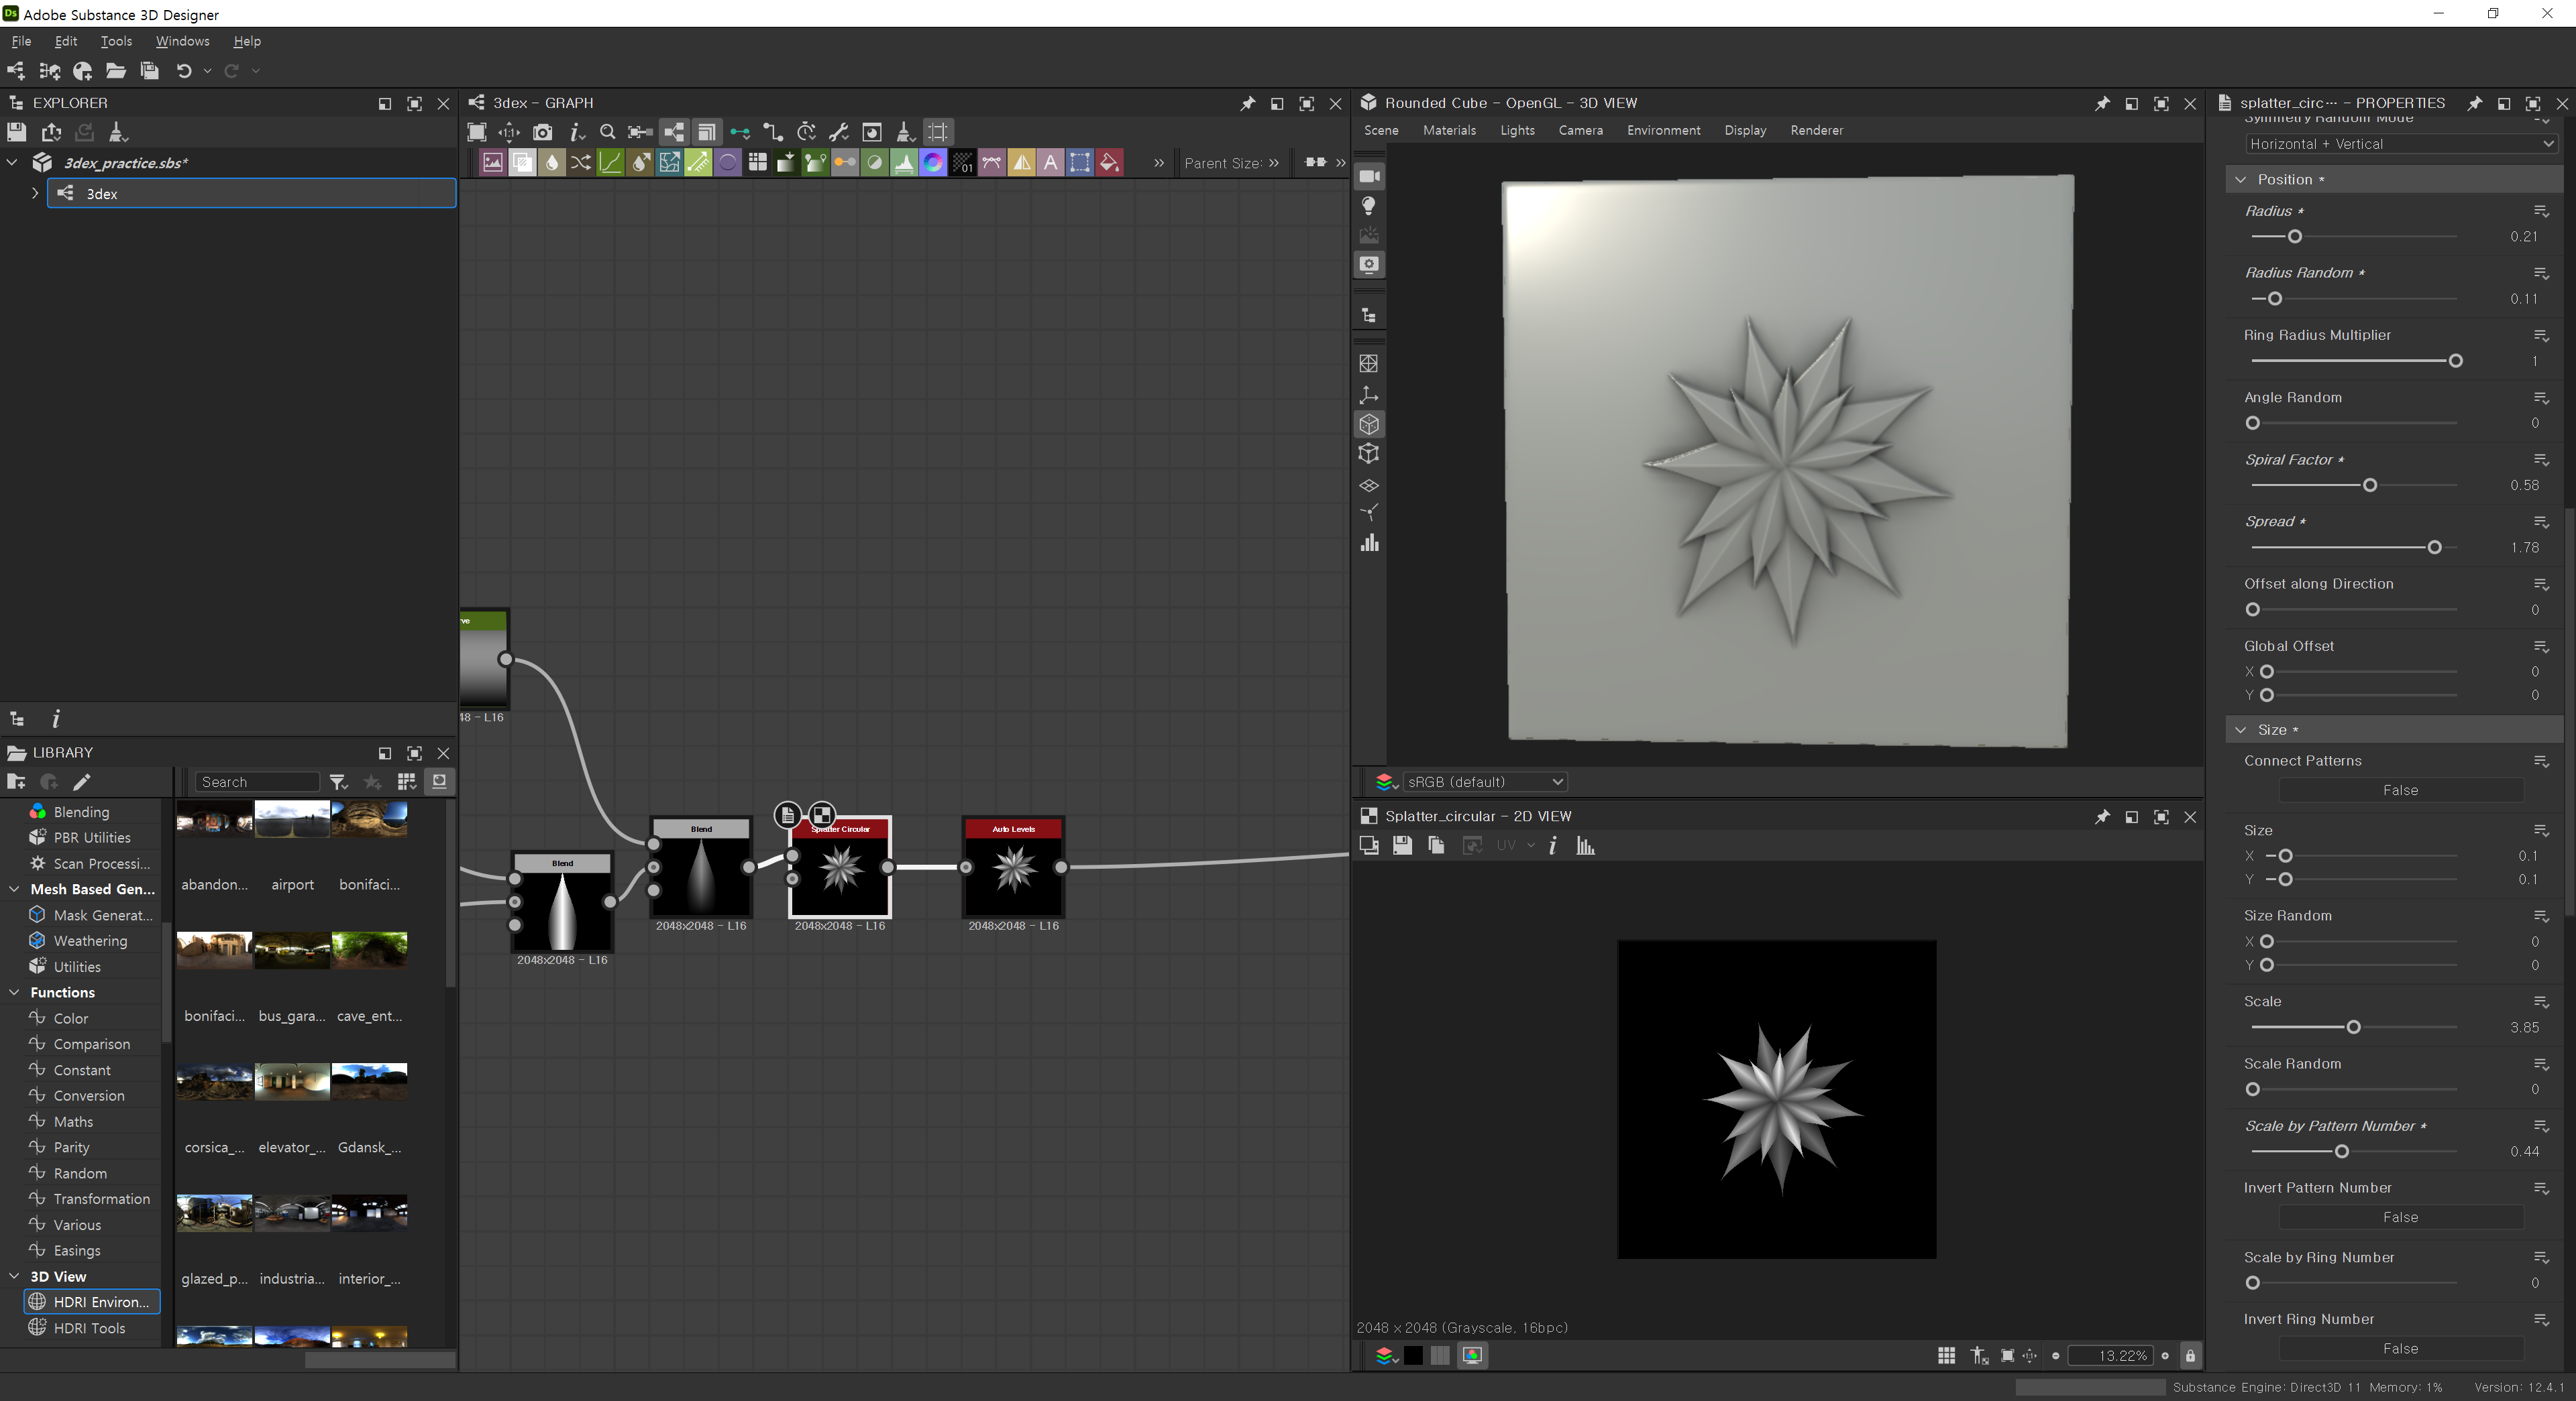Toggle Invert Pattern Number value
This screenshot has height=1401, width=2576.
click(2400, 1217)
